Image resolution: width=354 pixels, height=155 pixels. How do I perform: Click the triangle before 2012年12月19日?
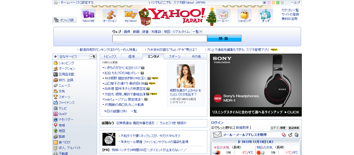coord(239,142)
